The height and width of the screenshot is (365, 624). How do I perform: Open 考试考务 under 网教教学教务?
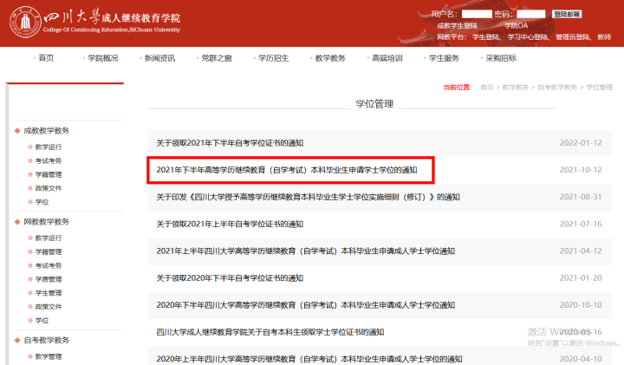(49, 265)
